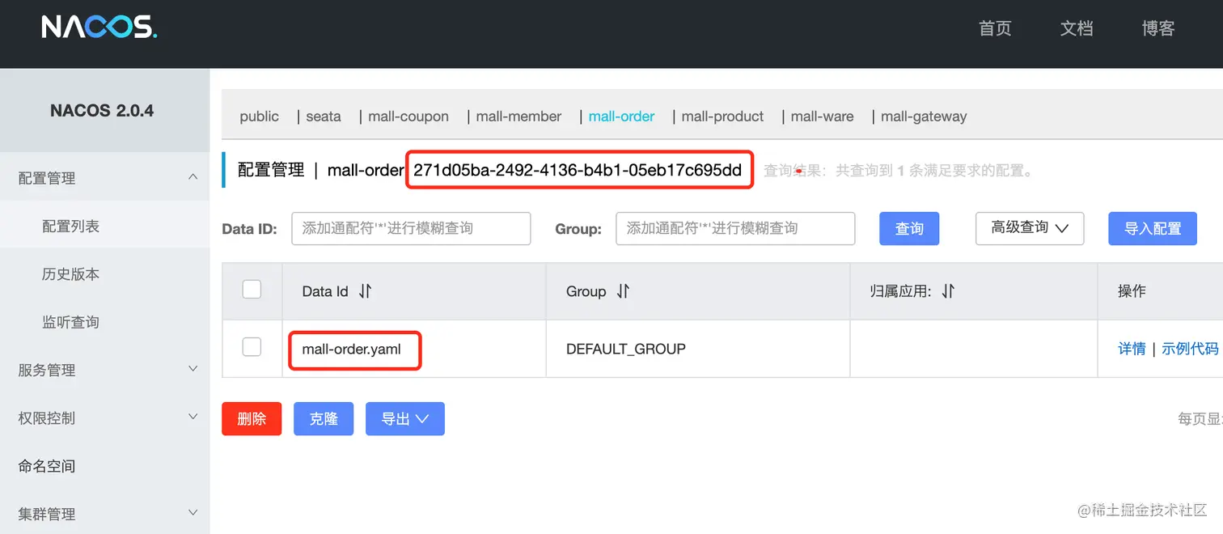
Task: Switch to the mall-product namespace tab
Action: click(722, 117)
